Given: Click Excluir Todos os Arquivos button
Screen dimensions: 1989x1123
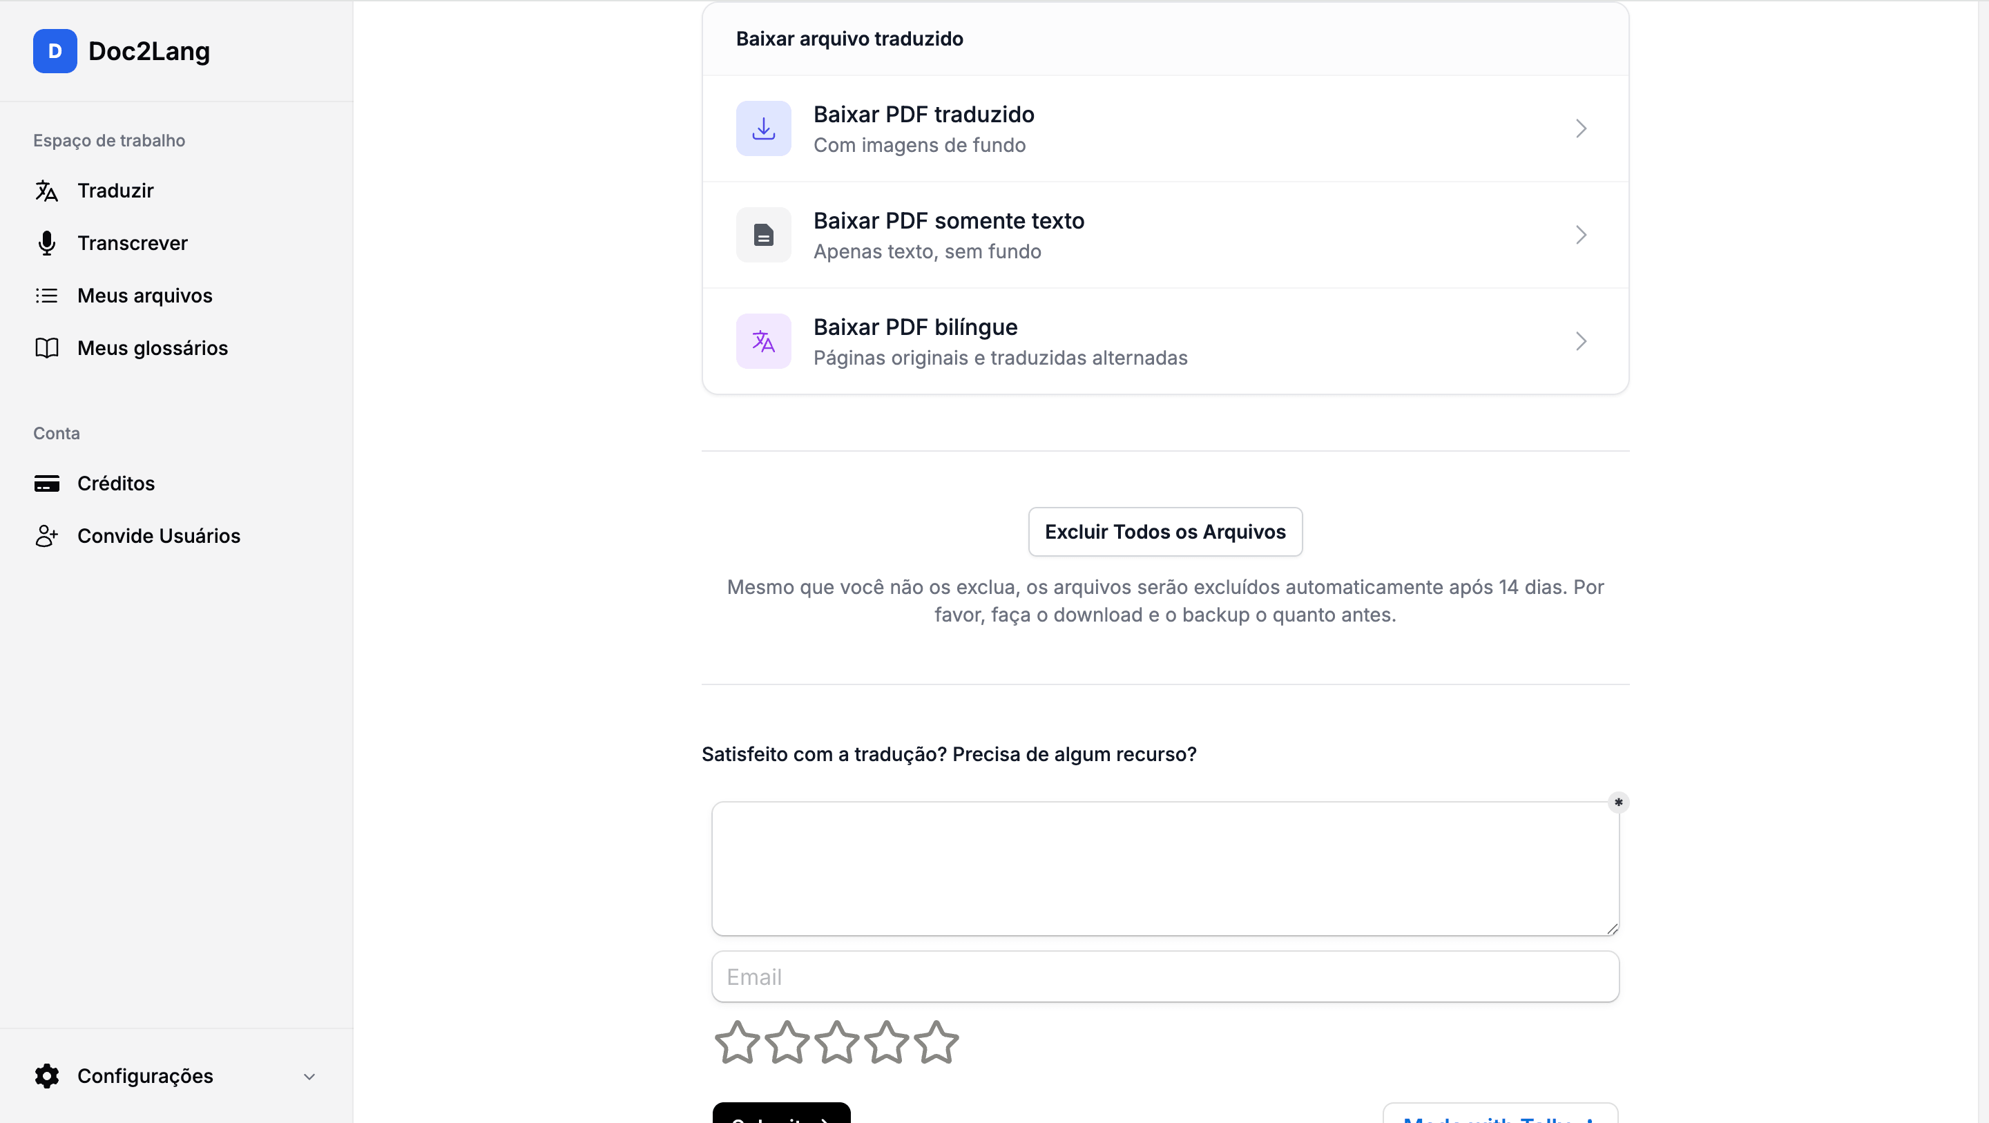Looking at the screenshot, I should [1165, 532].
